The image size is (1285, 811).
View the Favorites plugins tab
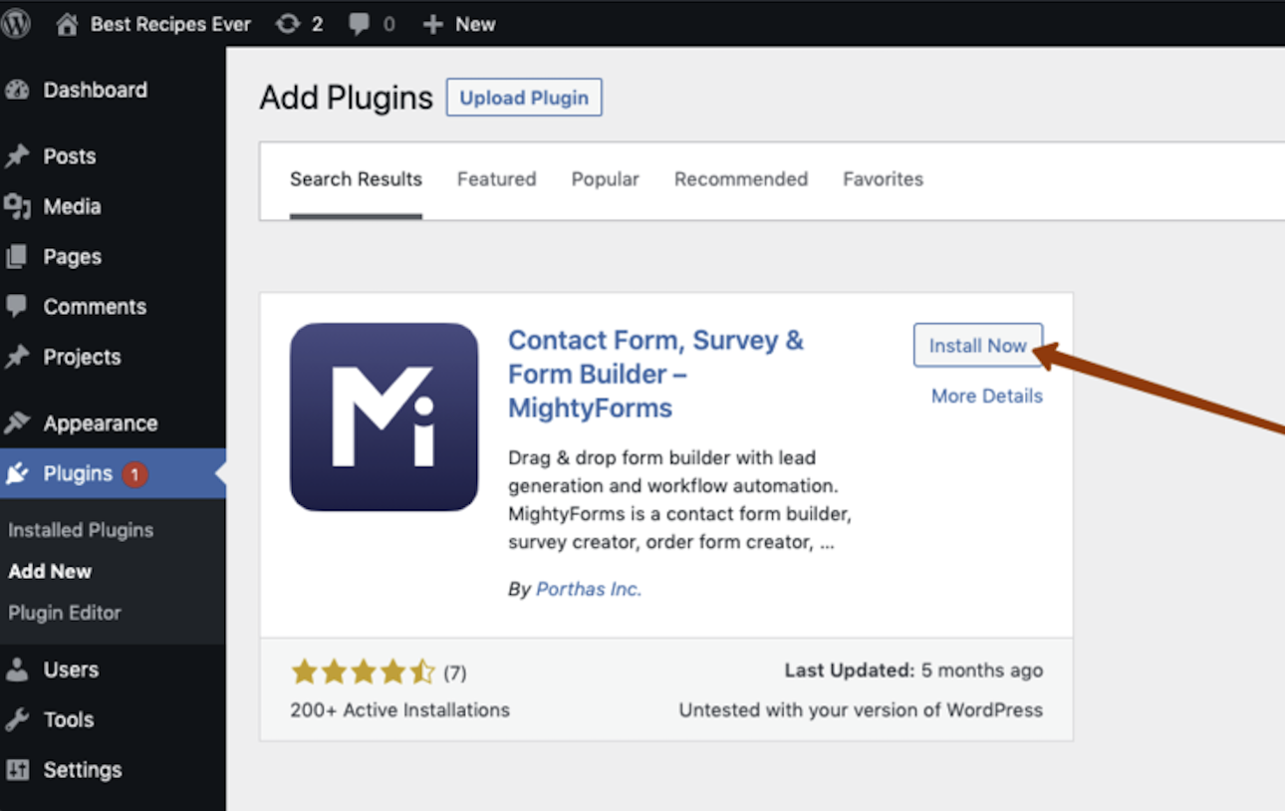point(883,179)
